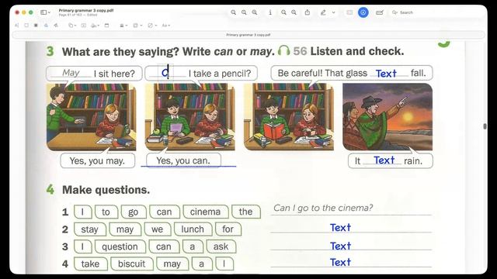Click the word box 'the'
The height and width of the screenshot is (279, 497).
pos(245,212)
